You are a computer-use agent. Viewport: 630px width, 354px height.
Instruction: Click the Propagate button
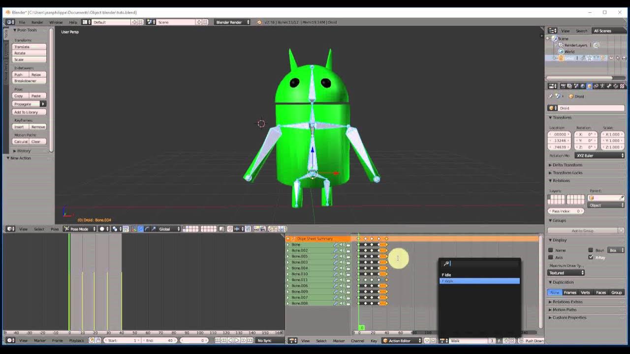(26, 104)
